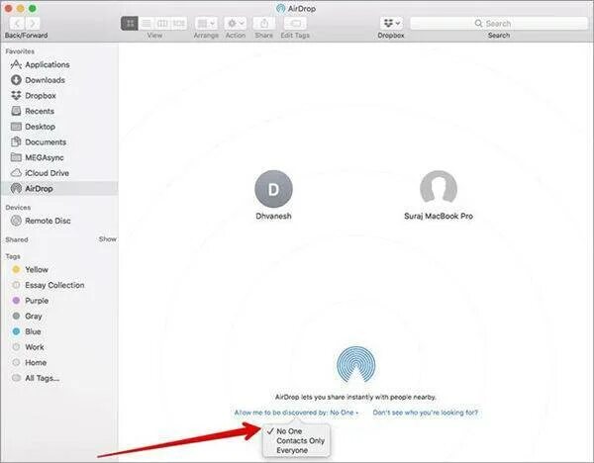Choose No One in discovery menu
Viewport: 594px width, 463px height.
click(289, 431)
